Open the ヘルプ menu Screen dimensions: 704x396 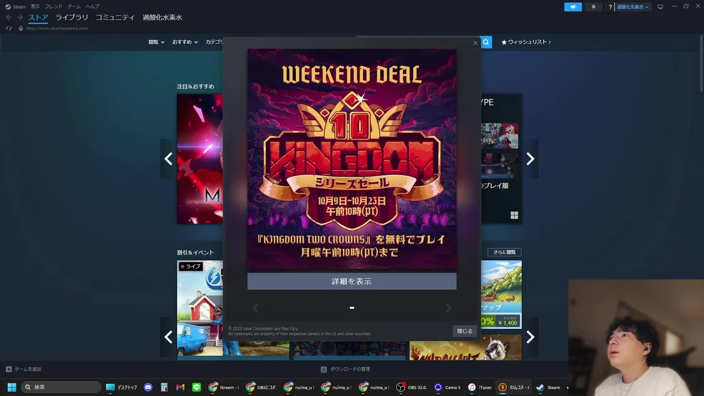click(x=92, y=7)
